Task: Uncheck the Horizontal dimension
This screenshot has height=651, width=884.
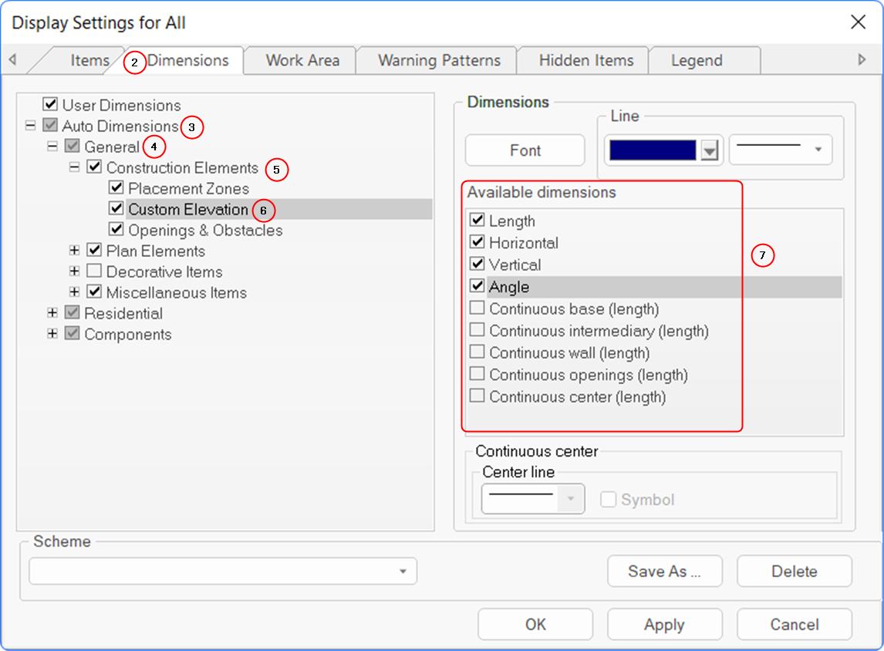Action: (x=477, y=241)
